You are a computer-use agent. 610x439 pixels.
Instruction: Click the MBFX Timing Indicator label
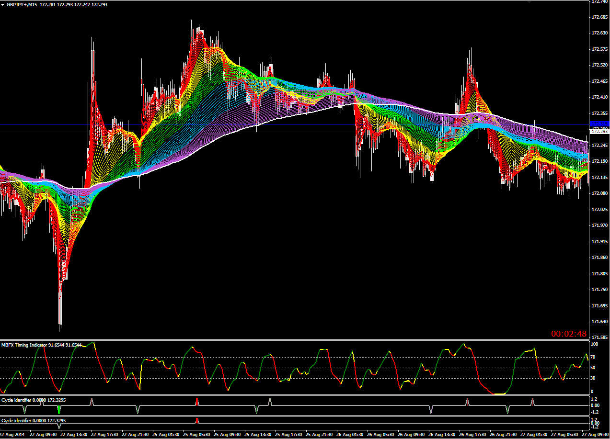[x=24, y=345]
